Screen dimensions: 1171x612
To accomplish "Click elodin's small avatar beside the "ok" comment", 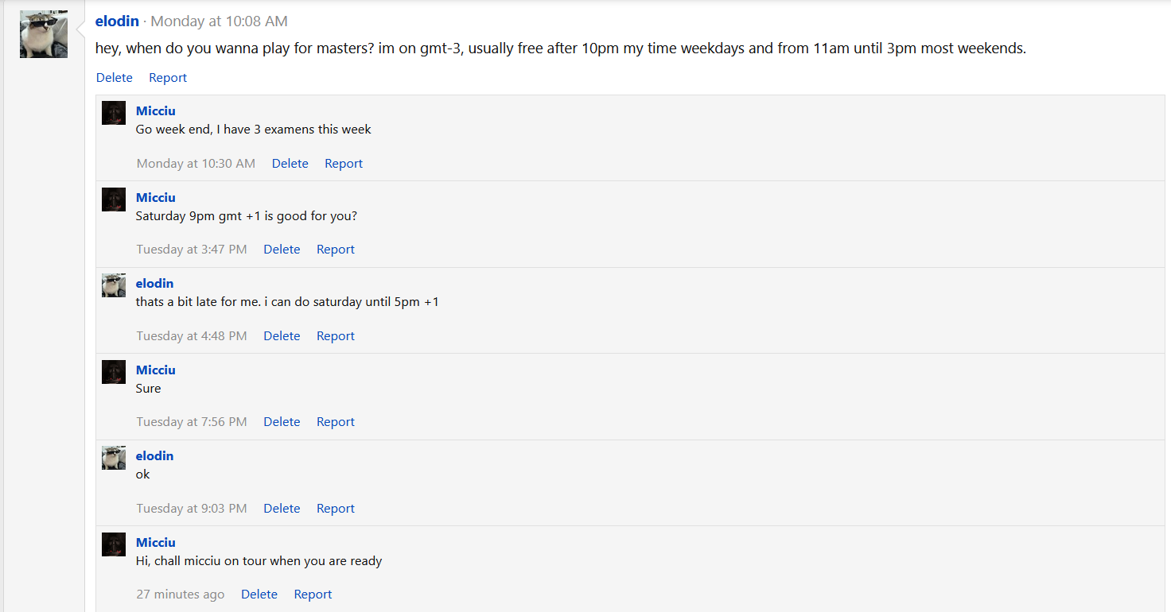I will [x=114, y=458].
